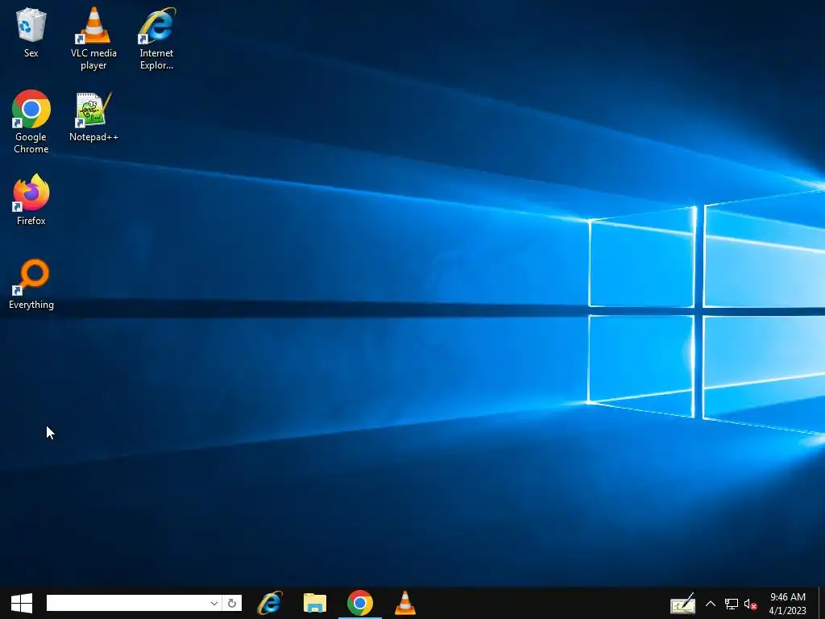Open the network status tray icon
This screenshot has height=619, width=825.
click(731, 604)
